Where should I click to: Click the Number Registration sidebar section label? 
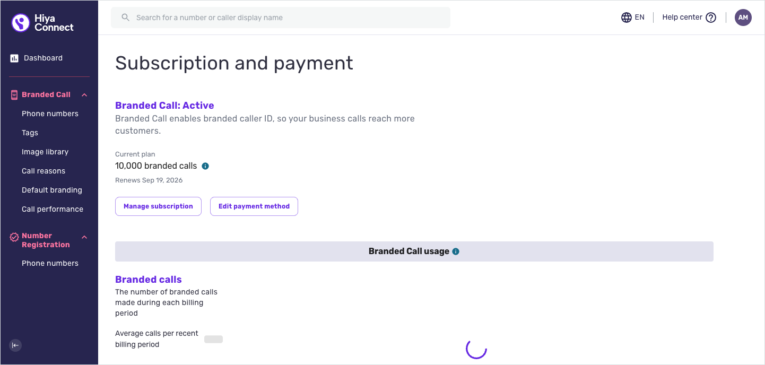[46, 240]
